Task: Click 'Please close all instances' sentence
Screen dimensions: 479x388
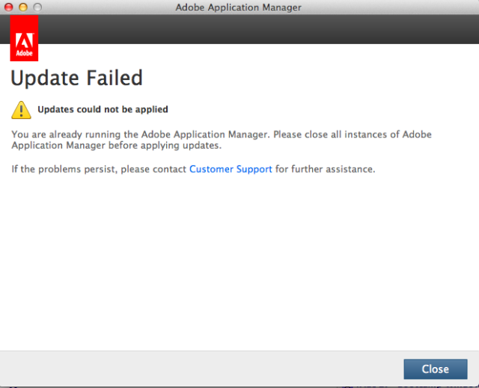Action: click(x=337, y=135)
